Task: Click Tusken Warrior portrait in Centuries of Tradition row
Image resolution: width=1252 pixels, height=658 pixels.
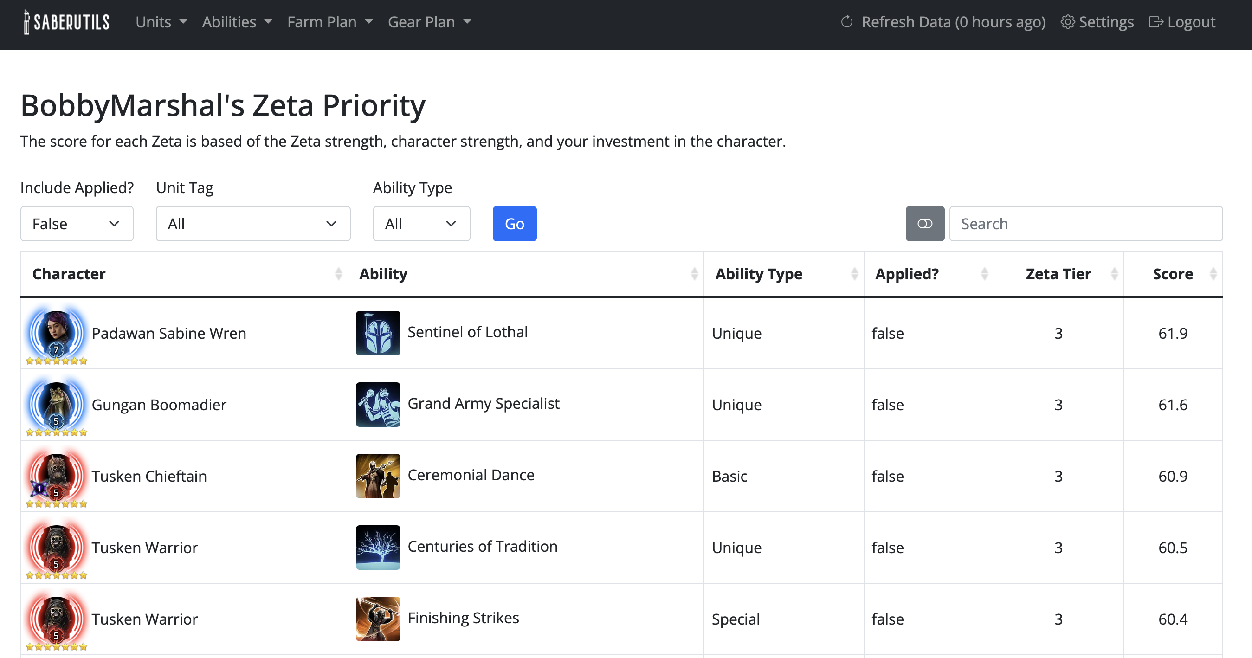Action: coord(56,549)
